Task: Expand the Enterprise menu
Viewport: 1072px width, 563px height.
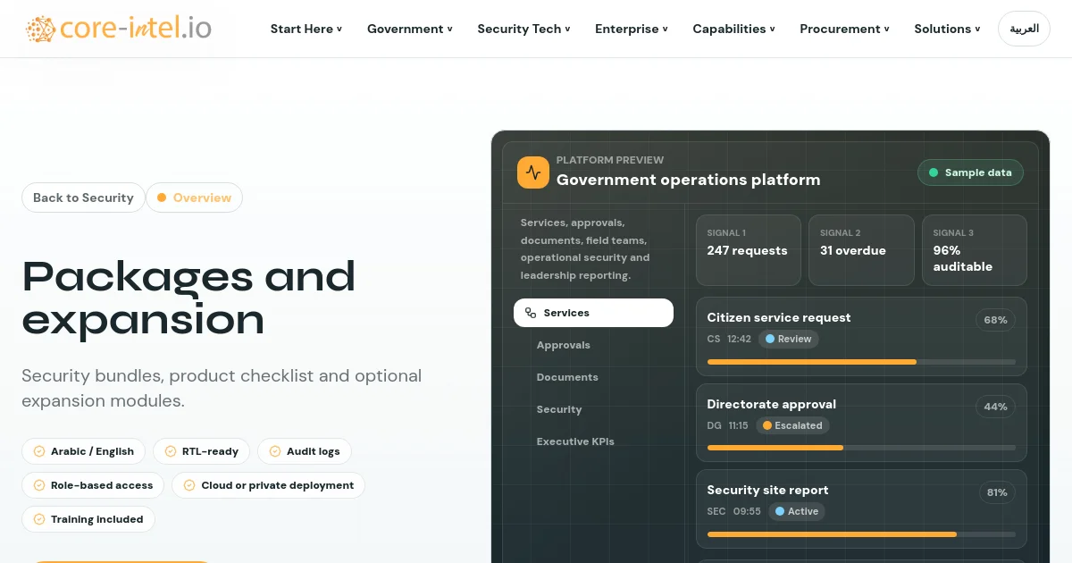Action: (x=632, y=29)
